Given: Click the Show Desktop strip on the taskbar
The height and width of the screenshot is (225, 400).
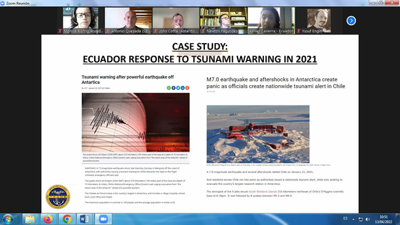Looking at the screenshot, I should (x=398, y=219).
